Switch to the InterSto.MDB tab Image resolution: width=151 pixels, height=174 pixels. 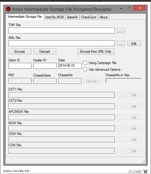click(54, 17)
